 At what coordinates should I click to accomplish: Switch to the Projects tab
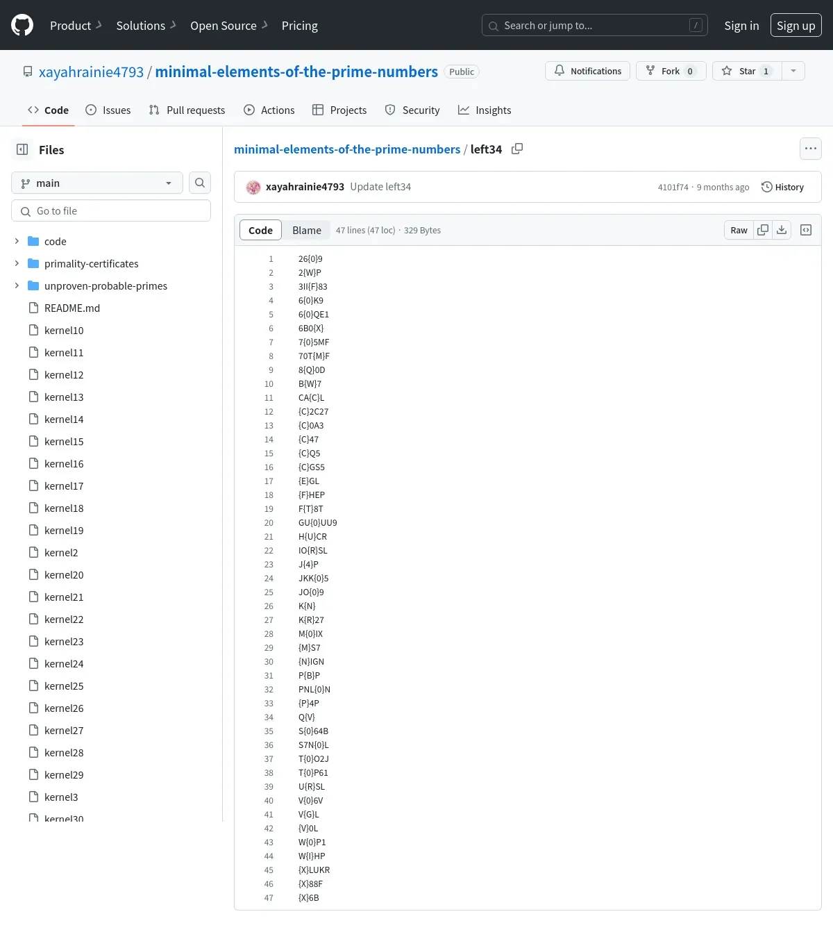click(339, 110)
